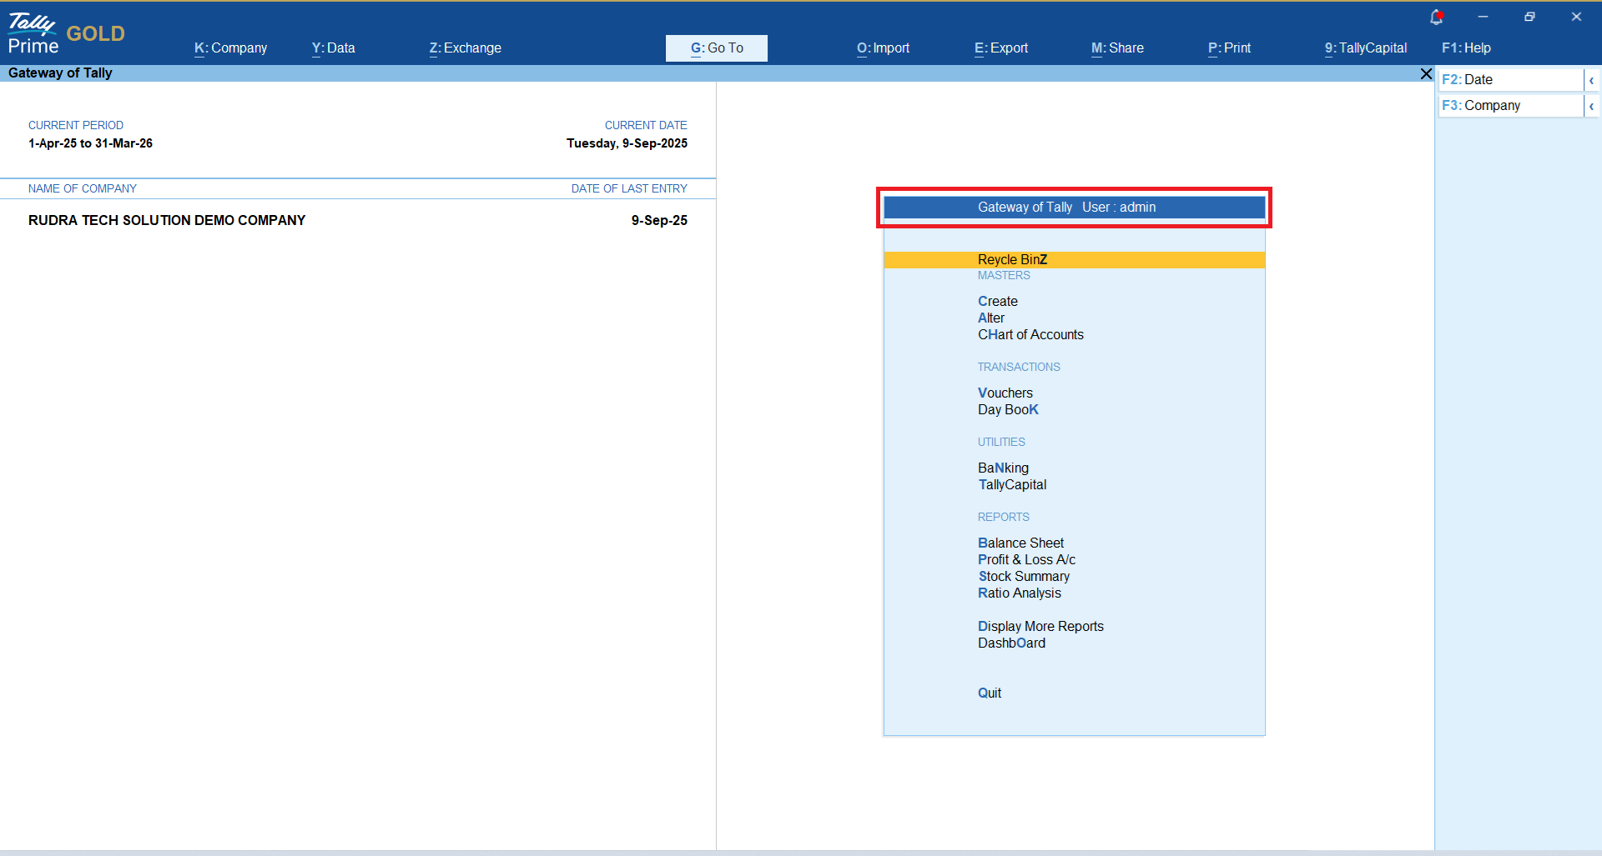The image size is (1602, 856).
Task: Click the F2: Date button
Action: click(x=1509, y=80)
